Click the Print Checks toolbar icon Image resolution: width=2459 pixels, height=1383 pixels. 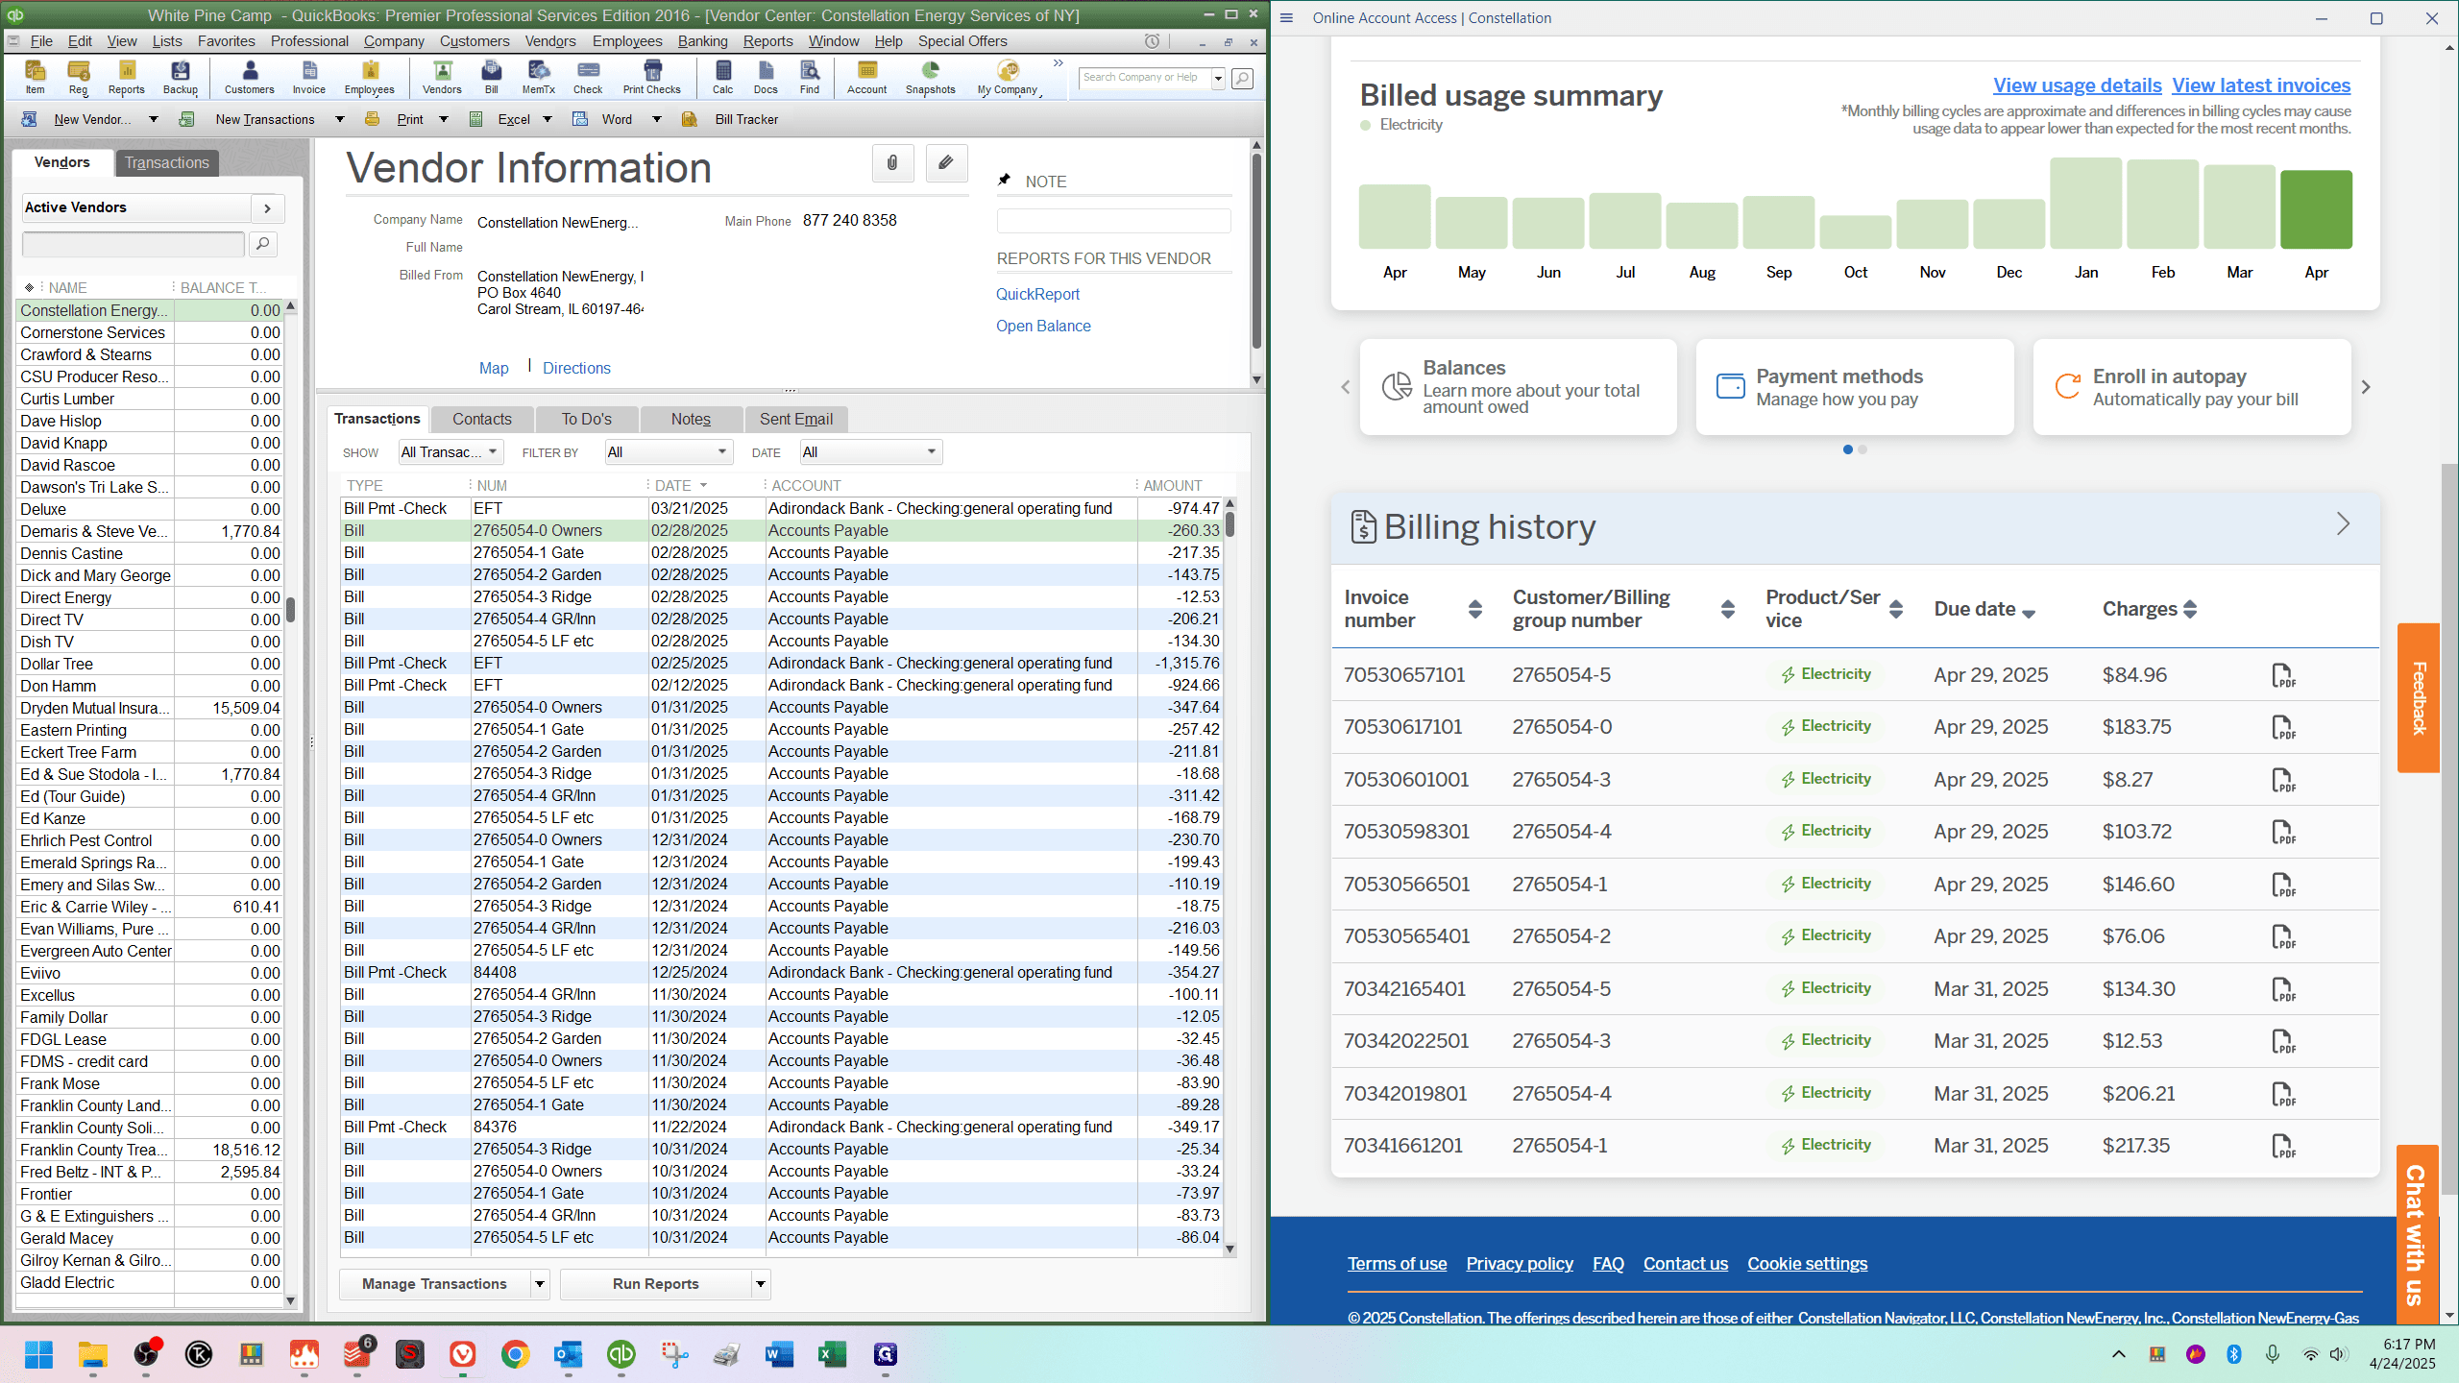[651, 77]
